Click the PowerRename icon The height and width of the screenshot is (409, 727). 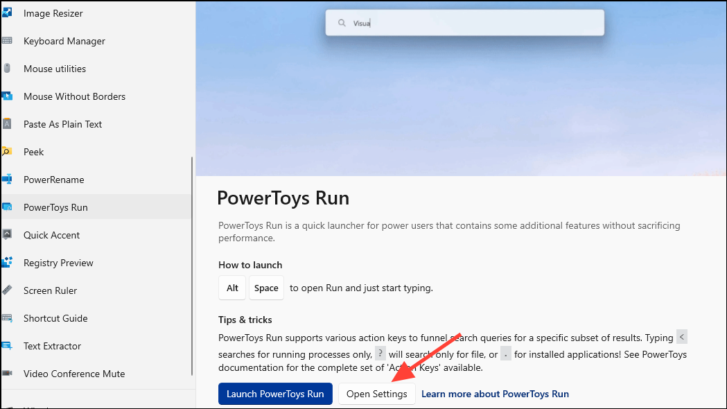(x=7, y=180)
